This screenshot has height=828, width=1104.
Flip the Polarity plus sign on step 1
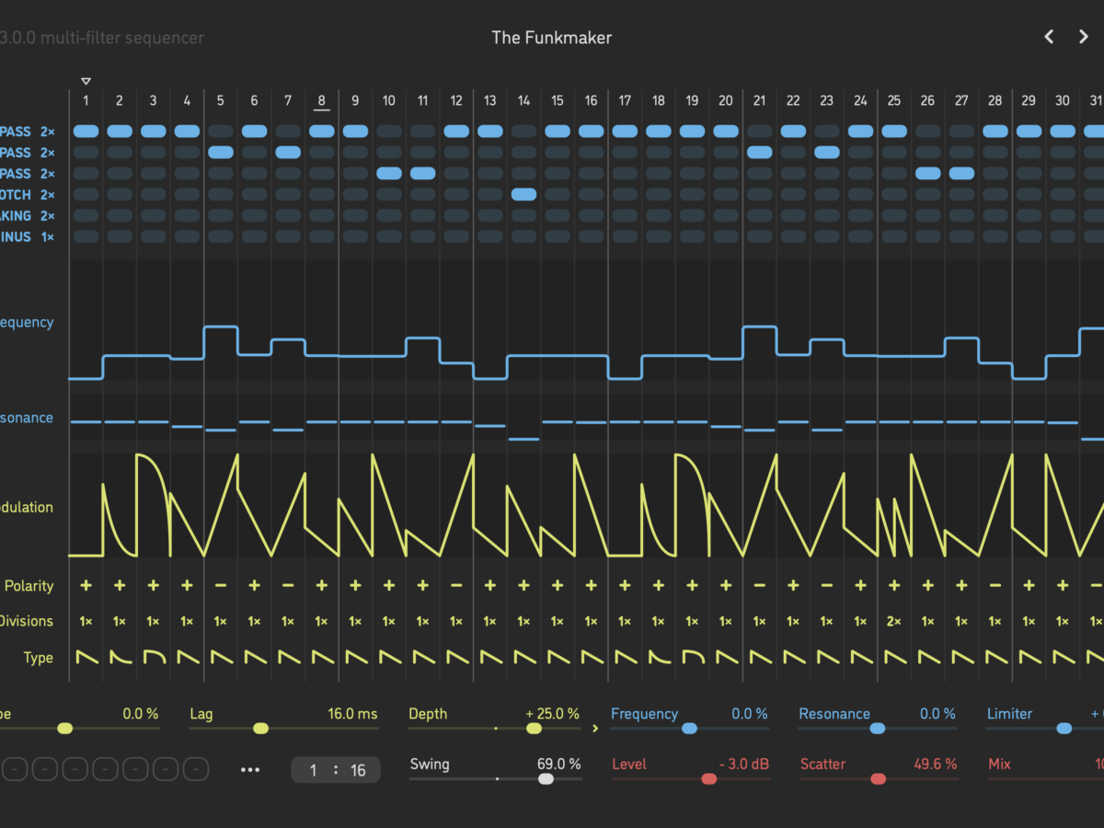[86, 585]
